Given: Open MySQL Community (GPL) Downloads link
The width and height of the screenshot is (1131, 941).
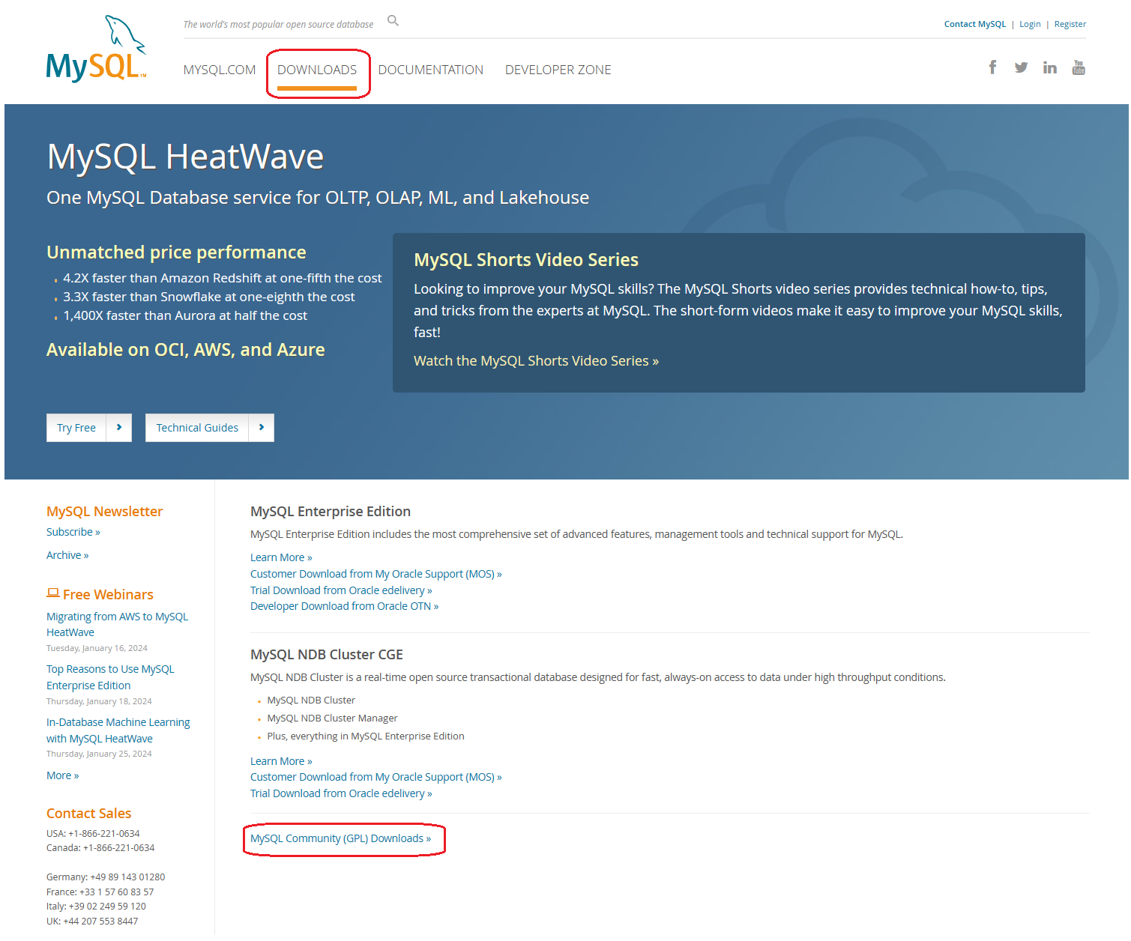Looking at the screenshot, I should click(341, 838).
